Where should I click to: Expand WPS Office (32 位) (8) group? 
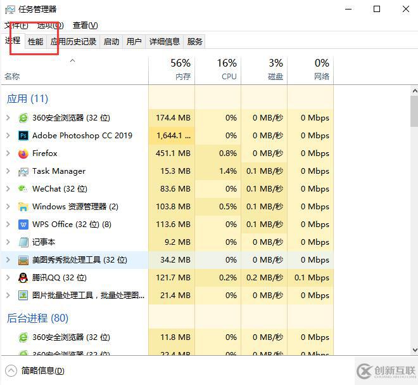(8, 225)
